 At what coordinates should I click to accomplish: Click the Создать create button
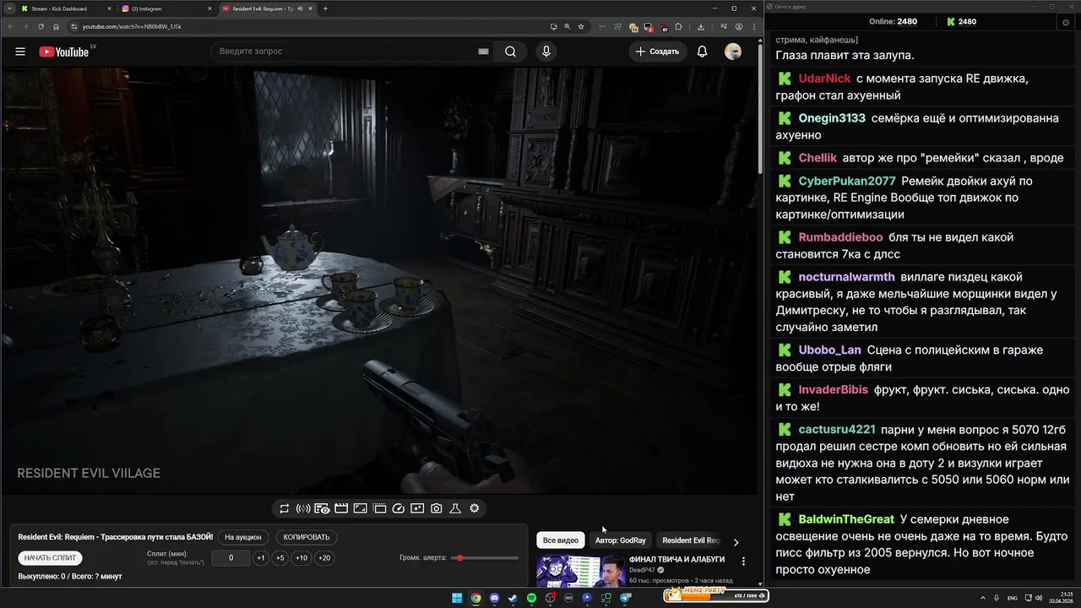click(x=658, y=52)
